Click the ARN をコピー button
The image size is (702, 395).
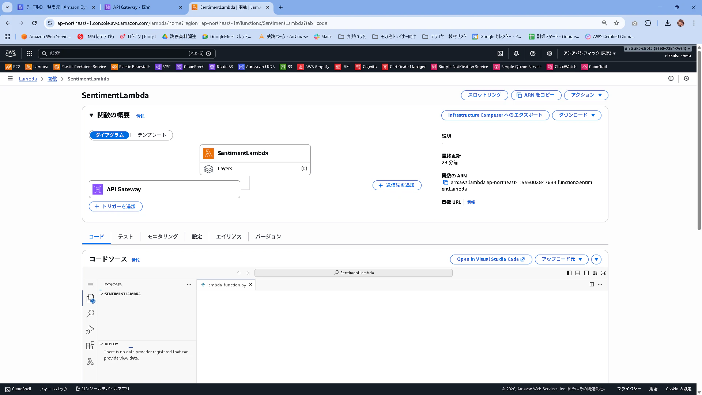pos(536,95)
